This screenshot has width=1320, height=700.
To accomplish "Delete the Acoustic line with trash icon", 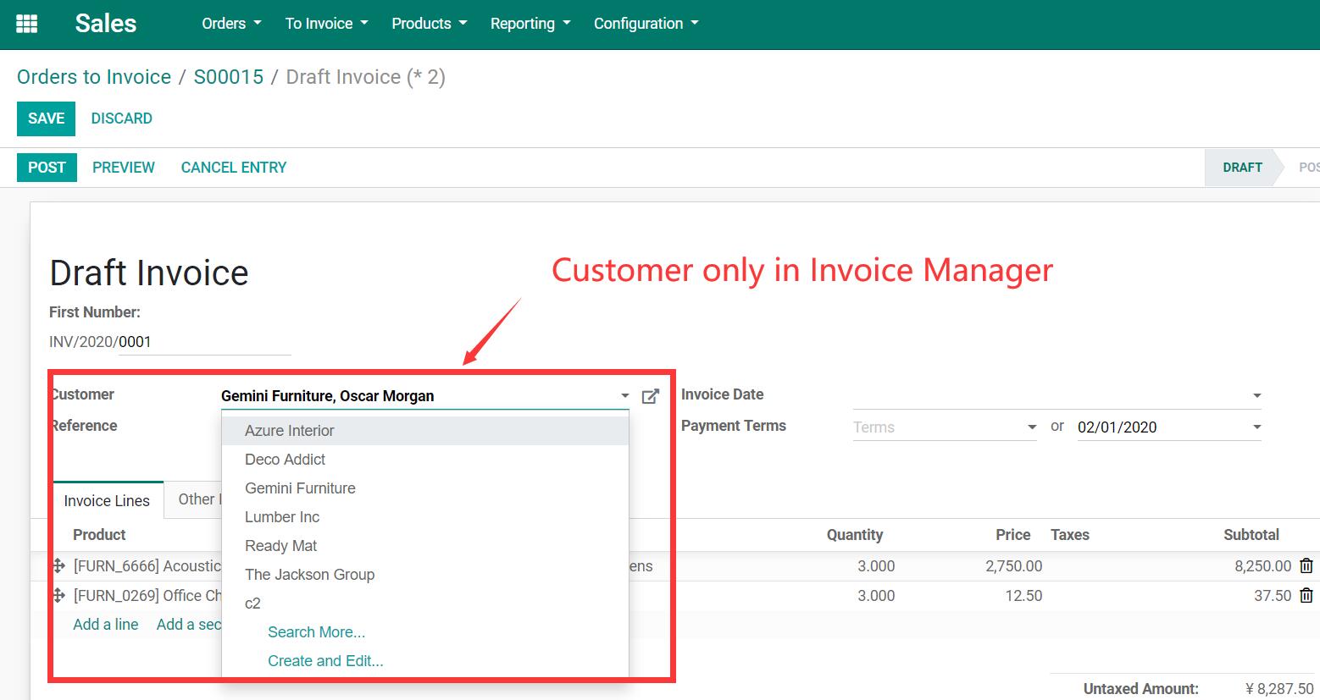I will point(1306,566).
